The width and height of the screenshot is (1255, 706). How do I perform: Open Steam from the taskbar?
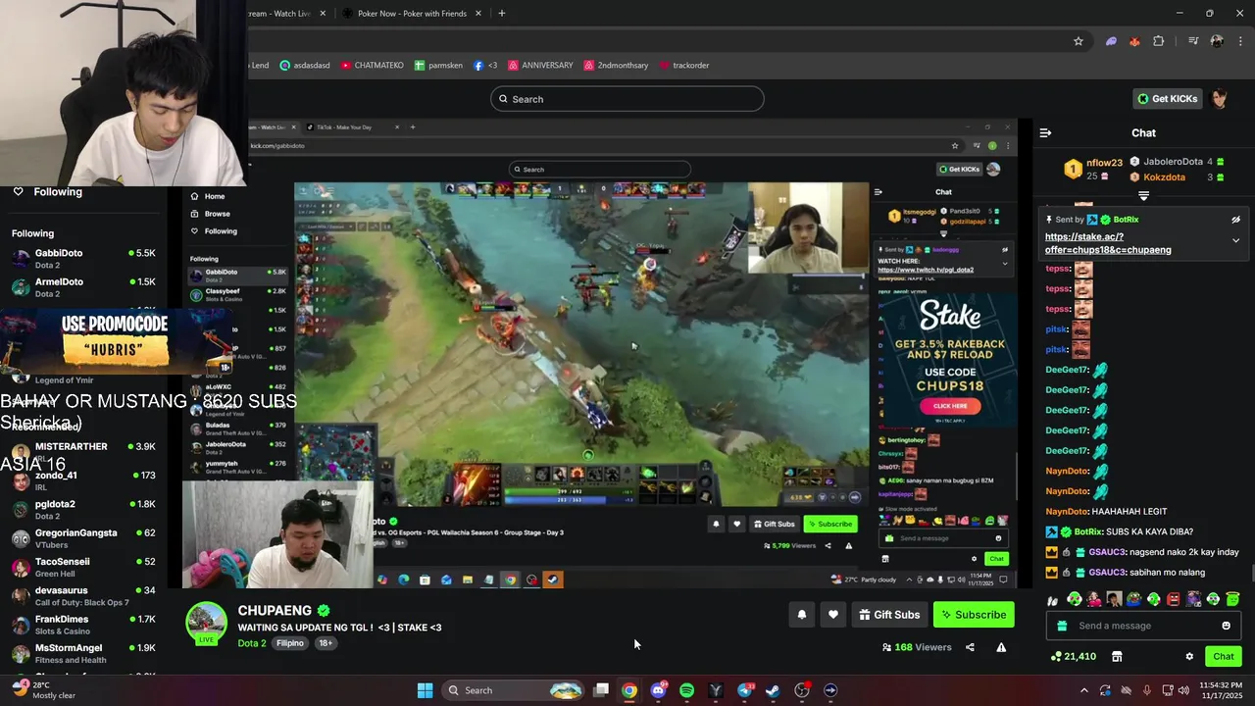(x=773, y=690)
